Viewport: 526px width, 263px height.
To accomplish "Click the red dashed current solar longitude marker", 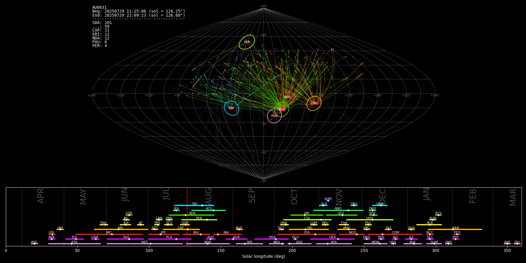I will [x=187, y=217].
